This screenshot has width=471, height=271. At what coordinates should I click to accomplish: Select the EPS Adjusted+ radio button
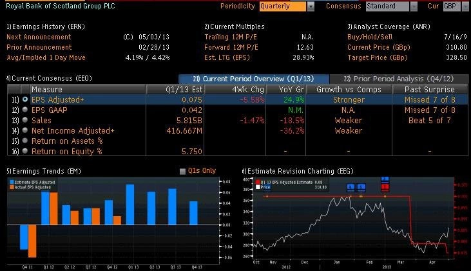click(x=25, y=99)
